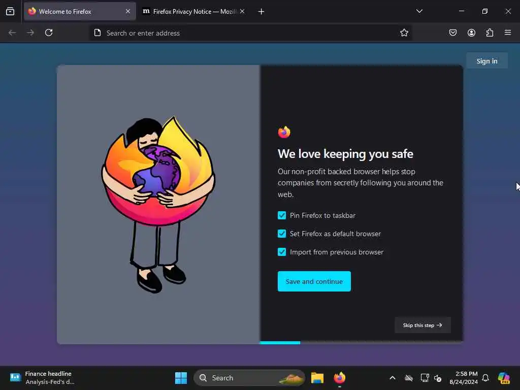Open Firefox View in the tab bar
This screenshot has height=390, width=520.
(x=10, y=11)
